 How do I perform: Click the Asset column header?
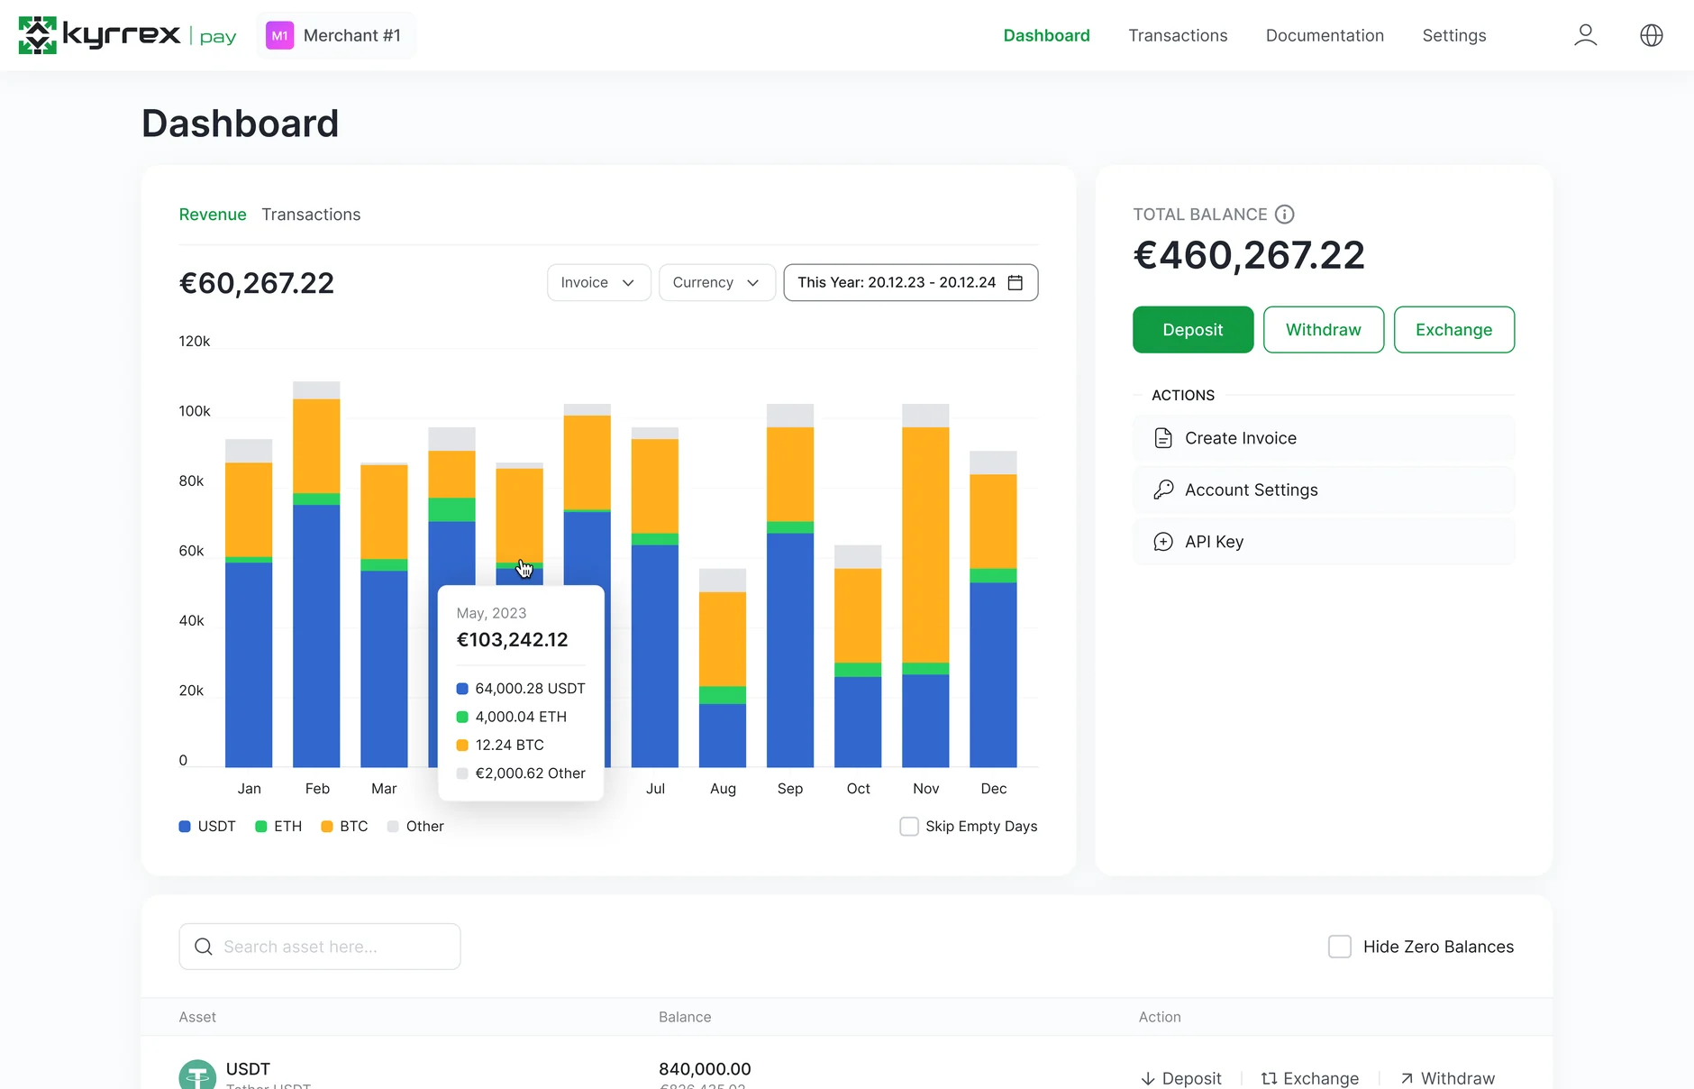pyautogui.click(x=197, y=1017)
